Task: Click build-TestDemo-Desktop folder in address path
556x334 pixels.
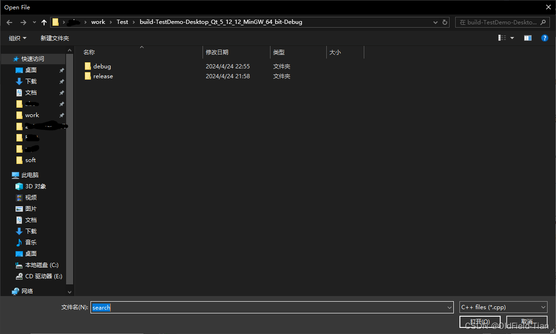Action: click(221, 22)
